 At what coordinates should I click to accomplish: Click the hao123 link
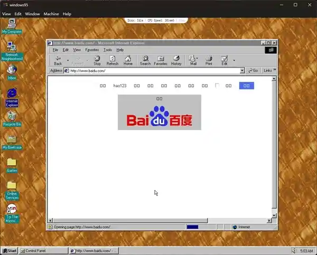click(x=120, y=86)
